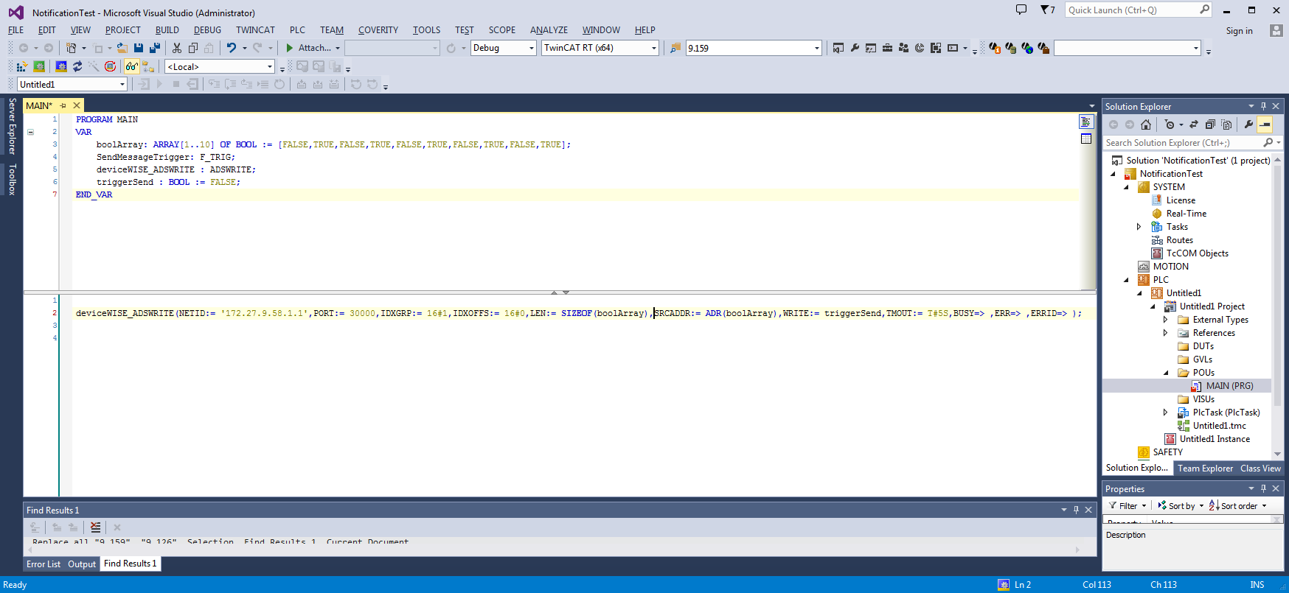The image size is (1289, 593).
Task: Open the COVERITY menu
Action: click(378, 30)
